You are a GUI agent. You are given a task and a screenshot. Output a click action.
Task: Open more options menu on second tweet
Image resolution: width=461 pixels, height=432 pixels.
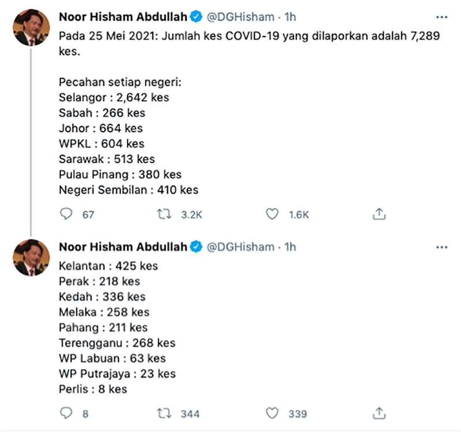[x=441, y=247]
